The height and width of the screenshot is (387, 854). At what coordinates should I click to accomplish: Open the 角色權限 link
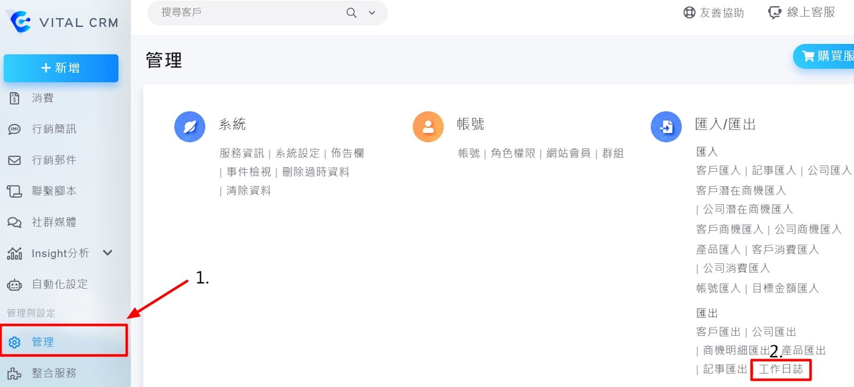click(x=513, y=153)
